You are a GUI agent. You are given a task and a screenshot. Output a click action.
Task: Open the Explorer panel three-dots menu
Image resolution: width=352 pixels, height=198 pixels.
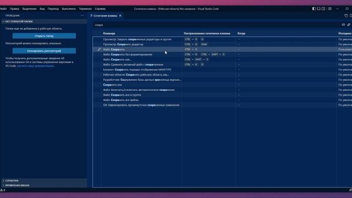coord(82,16)
